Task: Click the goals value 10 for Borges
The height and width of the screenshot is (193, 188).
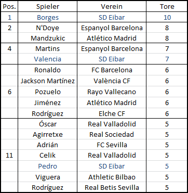Action: pos(167,17)
